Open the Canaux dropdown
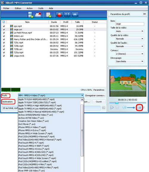The height and width of the screenshot is (172, 149). pyautogui.click(x=130, y=54)
